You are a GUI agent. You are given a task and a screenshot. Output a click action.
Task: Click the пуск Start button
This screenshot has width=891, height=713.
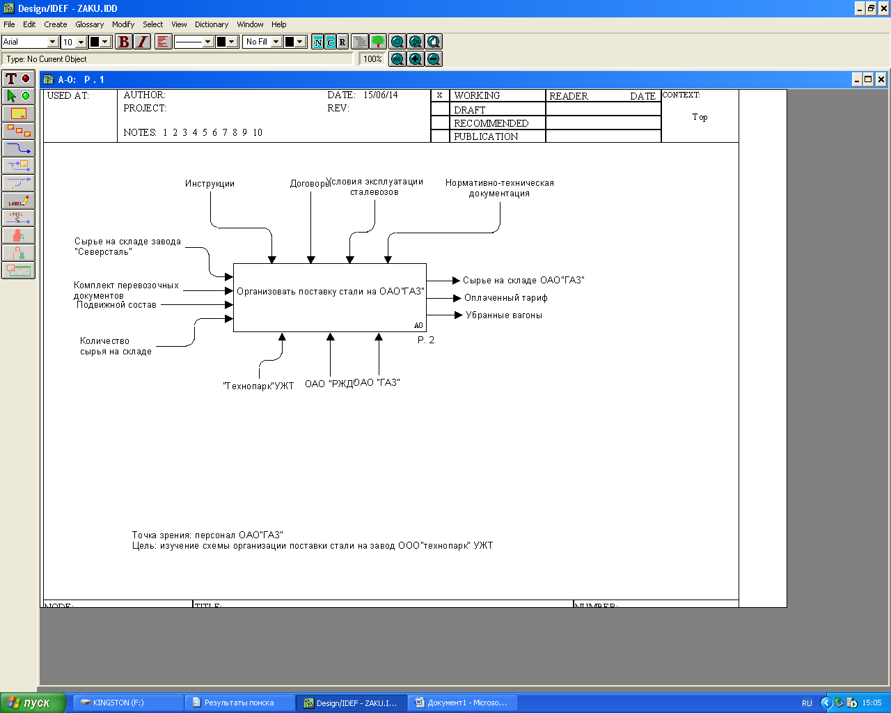click(x=33, y=703)
